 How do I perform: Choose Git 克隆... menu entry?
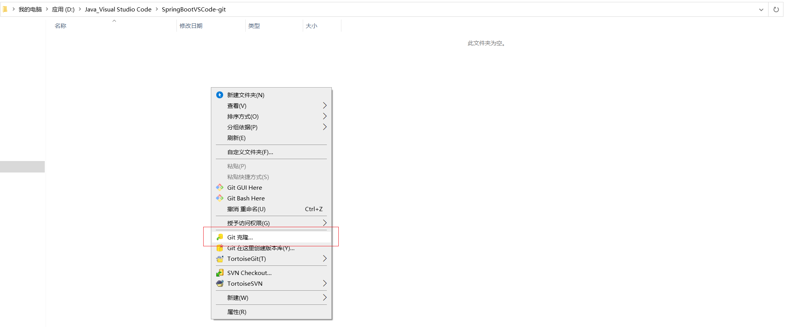point(271,237)
